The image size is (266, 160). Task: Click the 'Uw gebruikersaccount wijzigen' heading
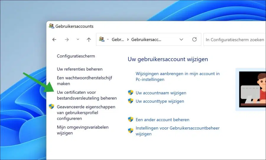tap(168, 59)
